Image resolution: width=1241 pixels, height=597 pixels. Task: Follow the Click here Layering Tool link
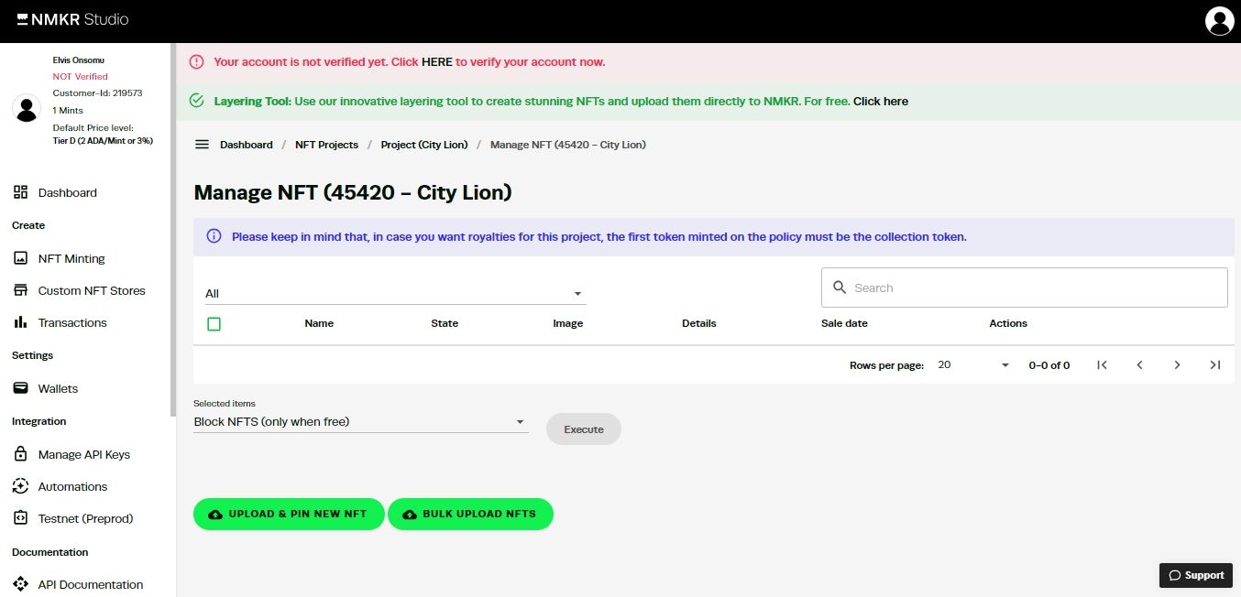881,101
